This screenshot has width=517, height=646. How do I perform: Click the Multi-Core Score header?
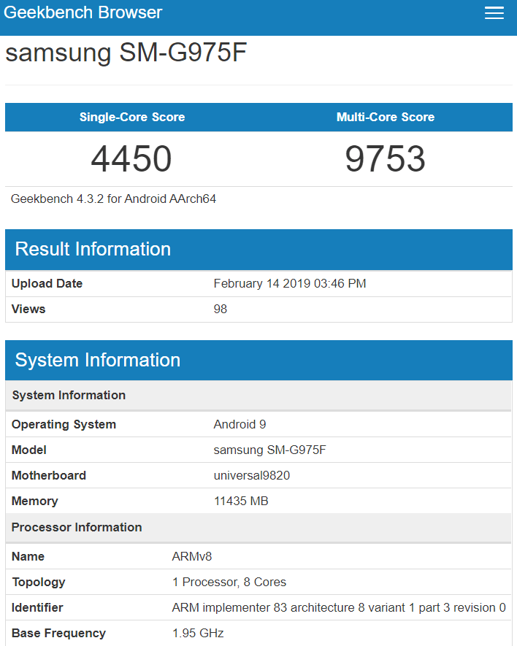point(386,117)
